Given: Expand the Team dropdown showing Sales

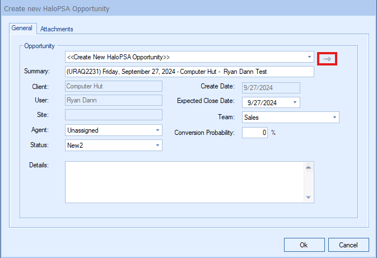Looking at the screenshot, I should [x=334, y=117].
